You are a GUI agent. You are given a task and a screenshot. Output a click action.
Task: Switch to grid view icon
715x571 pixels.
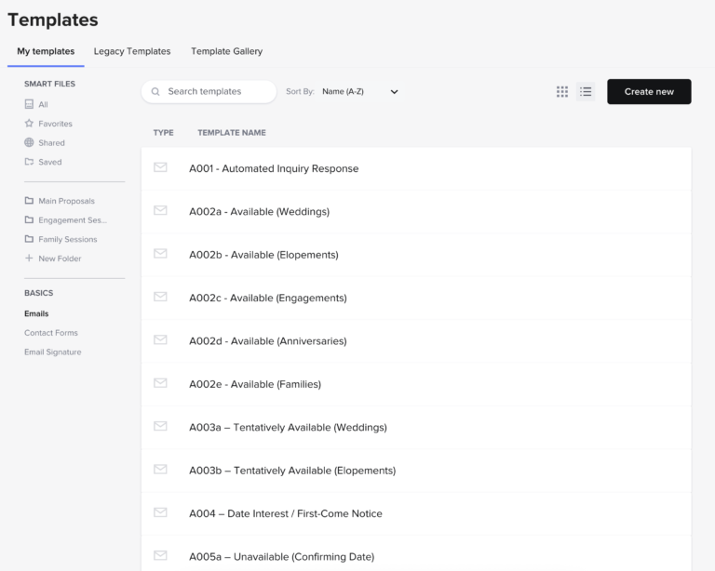click(562, 91)
